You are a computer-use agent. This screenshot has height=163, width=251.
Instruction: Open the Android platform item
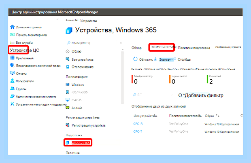click(74, 108)
